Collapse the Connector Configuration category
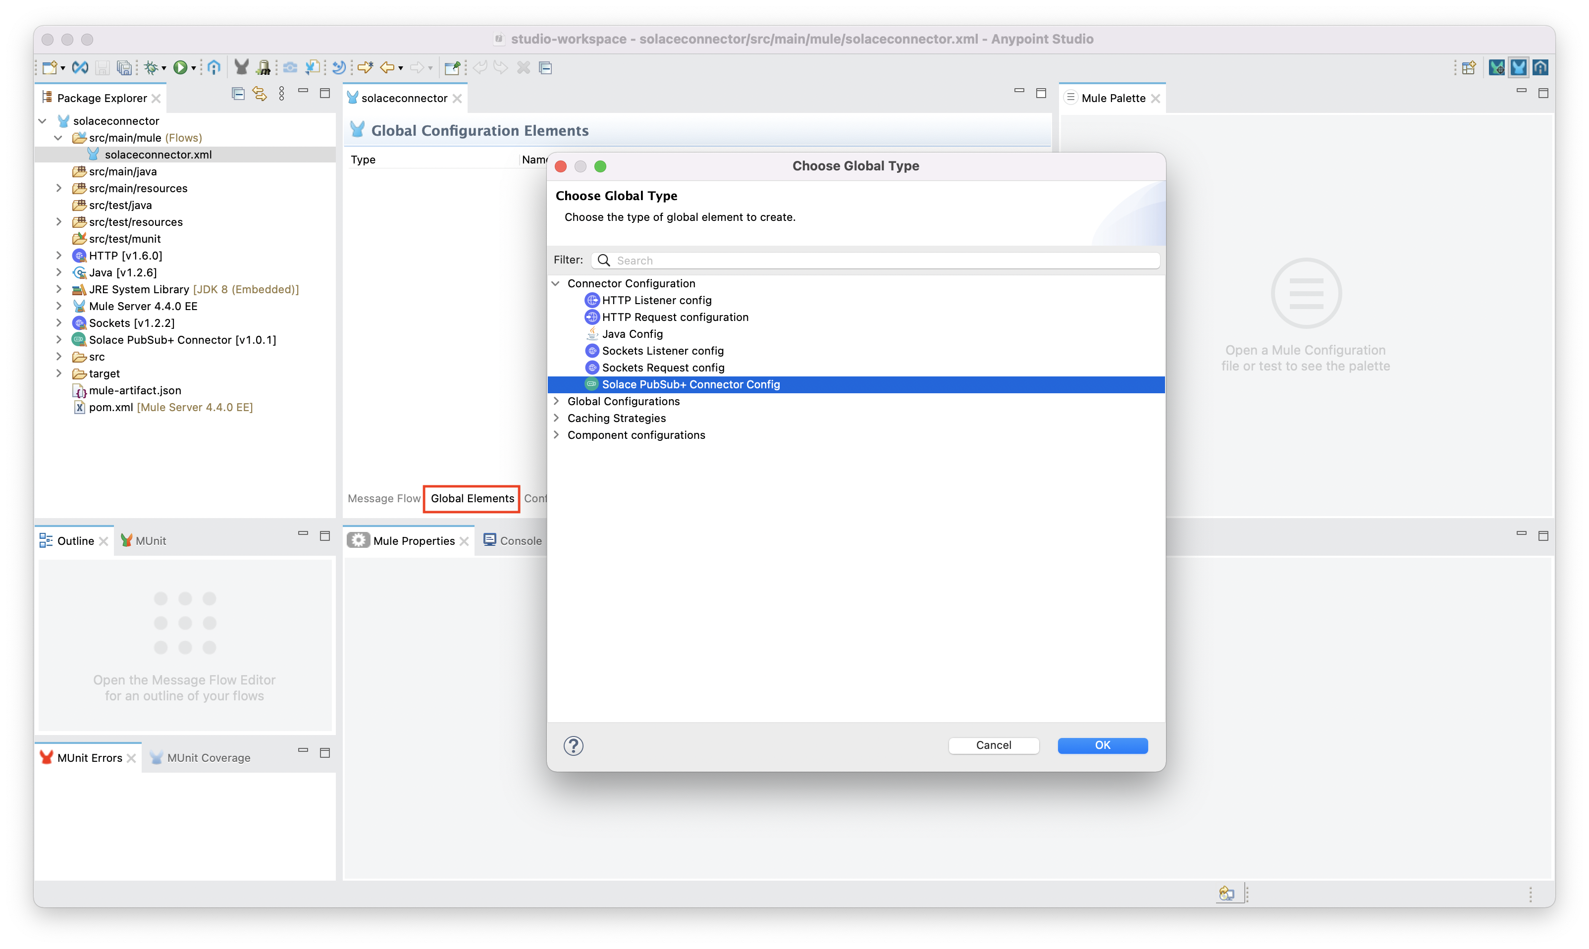Viewport: 1589px width, 949px height. pyautogui.click(x=556, y=283)
